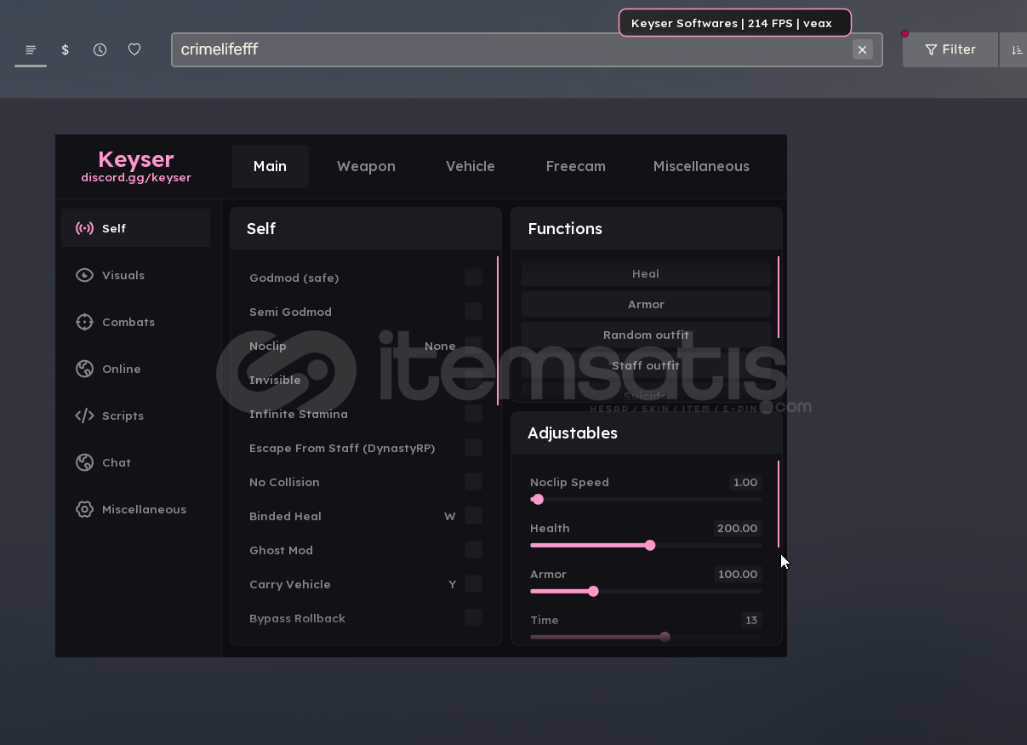Click the Armor slider handle
This screenshot has height=745, width=1027.
pyautogui.click(x=593, y=591)
